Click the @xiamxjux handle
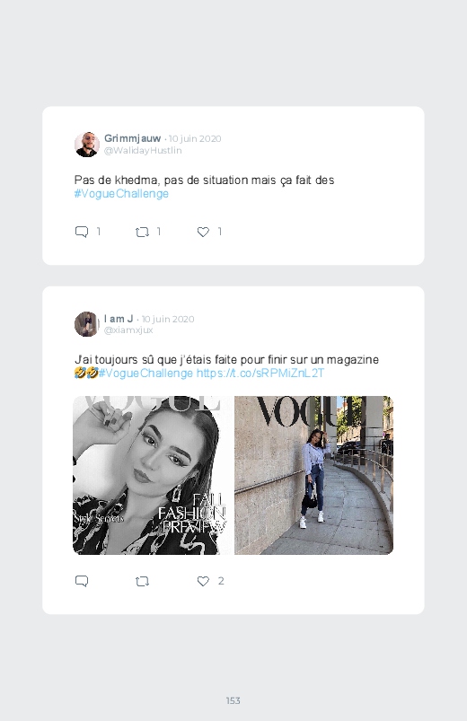The height and width of the screenshot is (721, 467). click(x=128, y=330)
